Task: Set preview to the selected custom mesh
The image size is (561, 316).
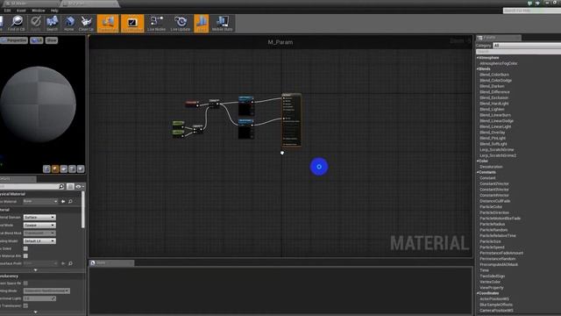Action: point(81,169)
